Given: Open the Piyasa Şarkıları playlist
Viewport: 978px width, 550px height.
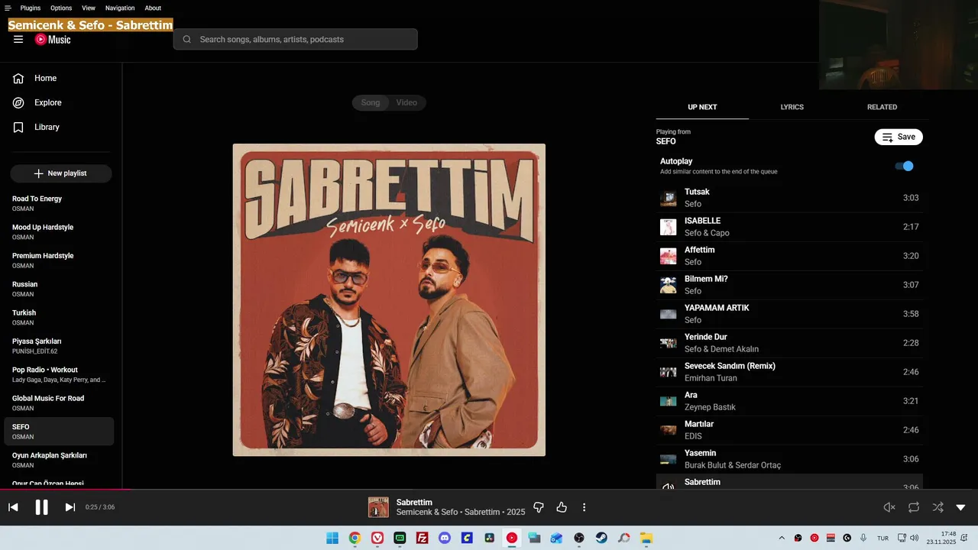Looking at the screenshot, I should pyautogui.click(x=59, y=346).
